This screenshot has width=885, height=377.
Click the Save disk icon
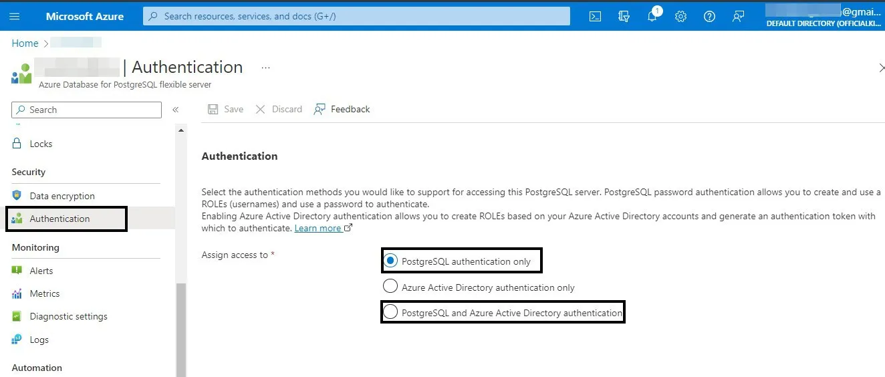coord(213,109)
